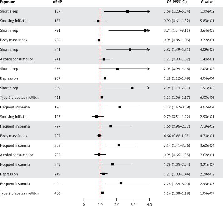
Task: Click the square marker for OR 2.28
Action: [x=121, y=183]
